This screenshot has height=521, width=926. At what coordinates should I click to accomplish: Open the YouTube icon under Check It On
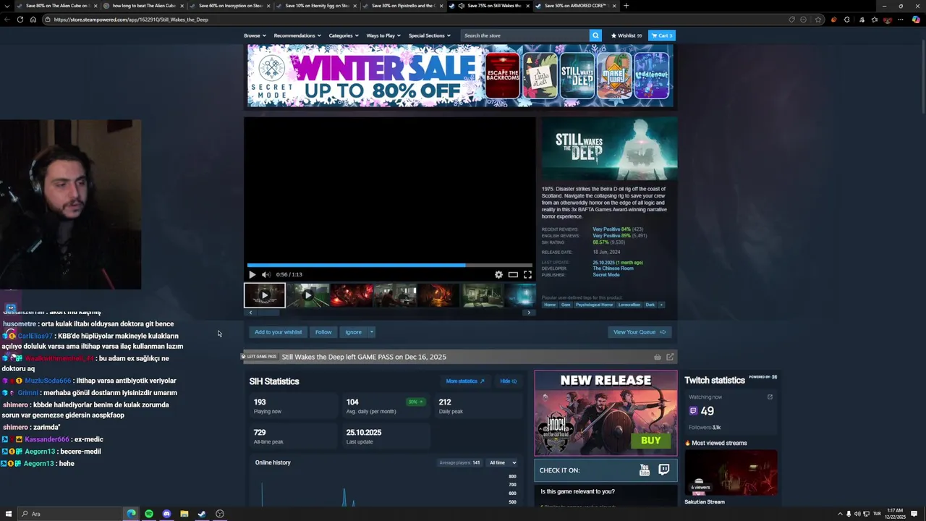click(645, 470)
